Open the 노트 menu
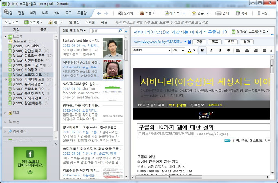Image resolution: width=278 pixels, height=183 pixels. tap(45, 13)
